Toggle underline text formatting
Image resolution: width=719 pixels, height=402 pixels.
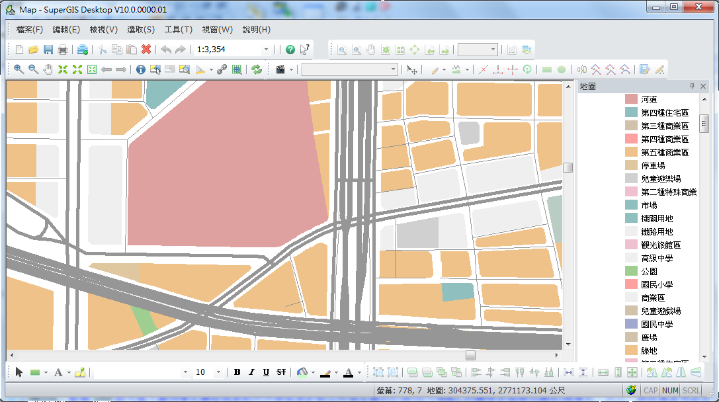pyautogui.click(x=267, y=372)
